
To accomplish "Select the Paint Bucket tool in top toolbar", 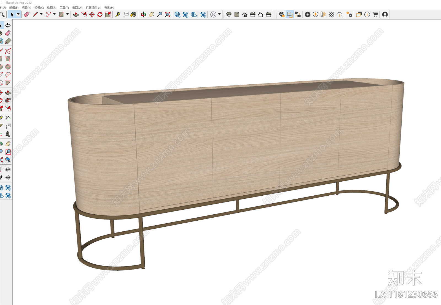I will click(133, 15).
